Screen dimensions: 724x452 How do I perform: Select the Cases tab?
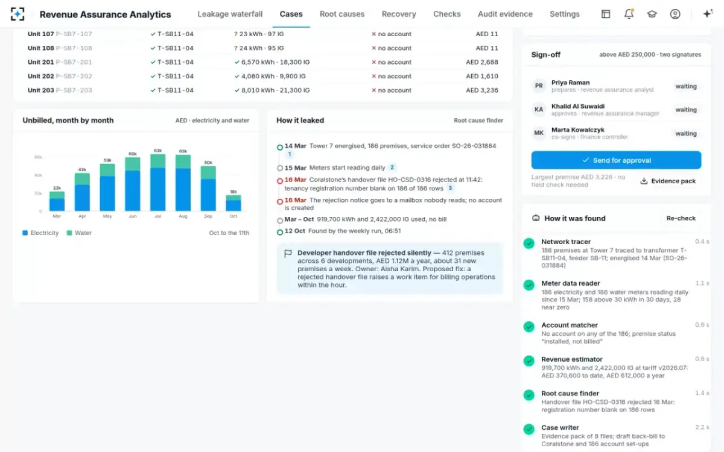pos(291,14)
